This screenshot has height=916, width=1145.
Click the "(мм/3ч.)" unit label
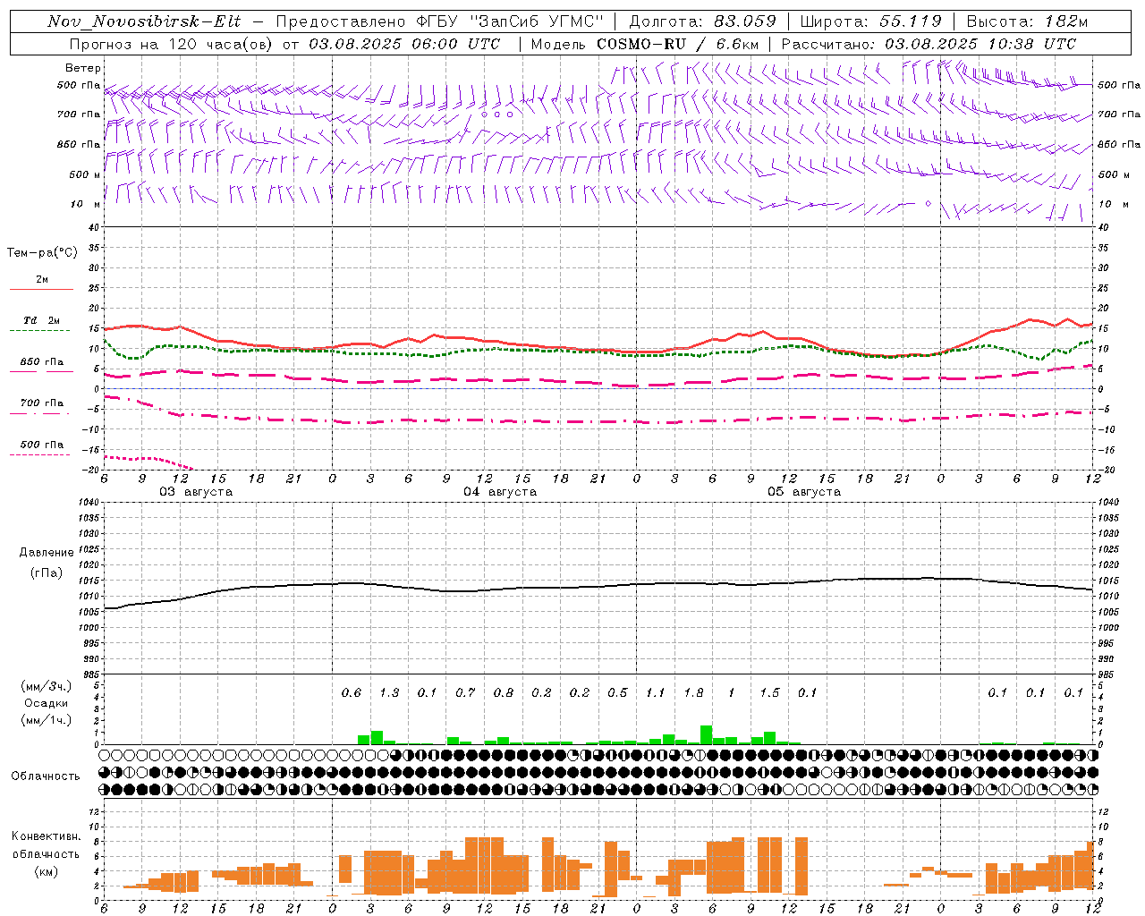45,686
